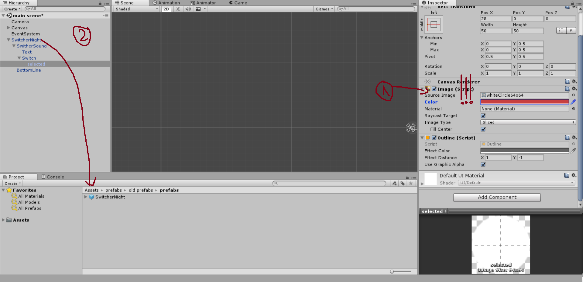Open whiteCircle64x64 object picker circle

(x=574, y=95)
